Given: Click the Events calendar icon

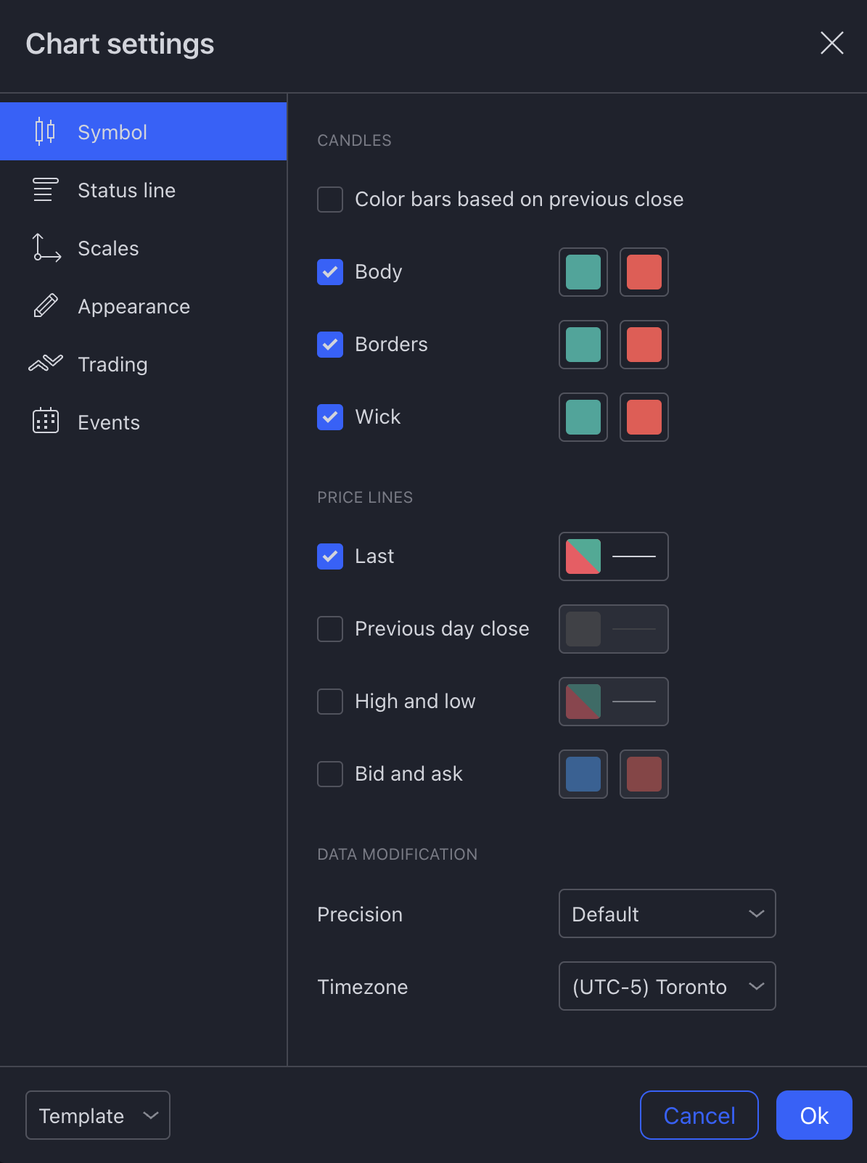Looking at the screenshot, I should click(46, 421).
